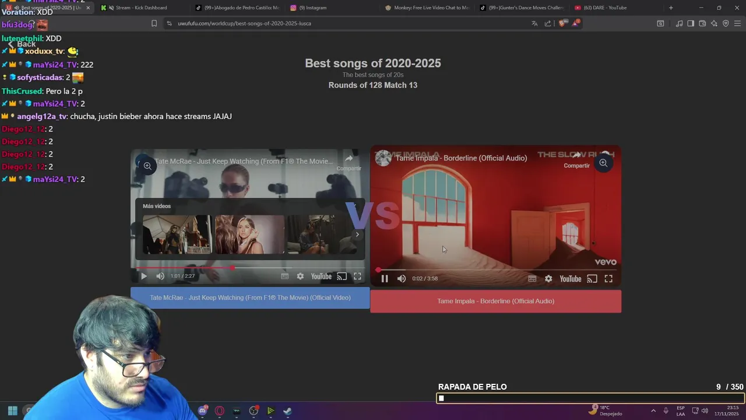Switch to the Gunter's Dance Moves Challenge tab
Image resolution: width=746 pixels, height=420 pixels.
tap(522, 8)
